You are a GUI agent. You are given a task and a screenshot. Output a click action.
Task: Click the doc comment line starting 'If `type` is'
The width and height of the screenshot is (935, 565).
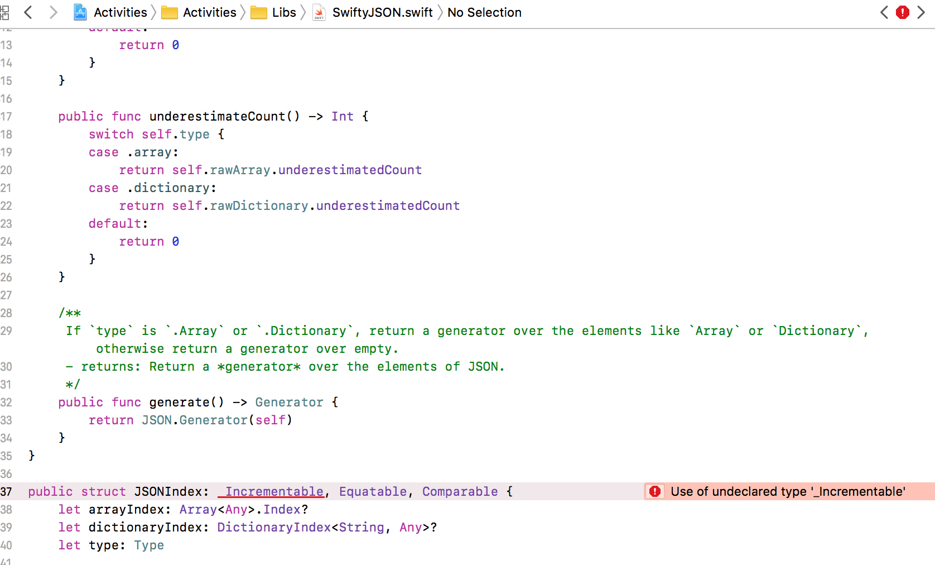tap(467, 331)
